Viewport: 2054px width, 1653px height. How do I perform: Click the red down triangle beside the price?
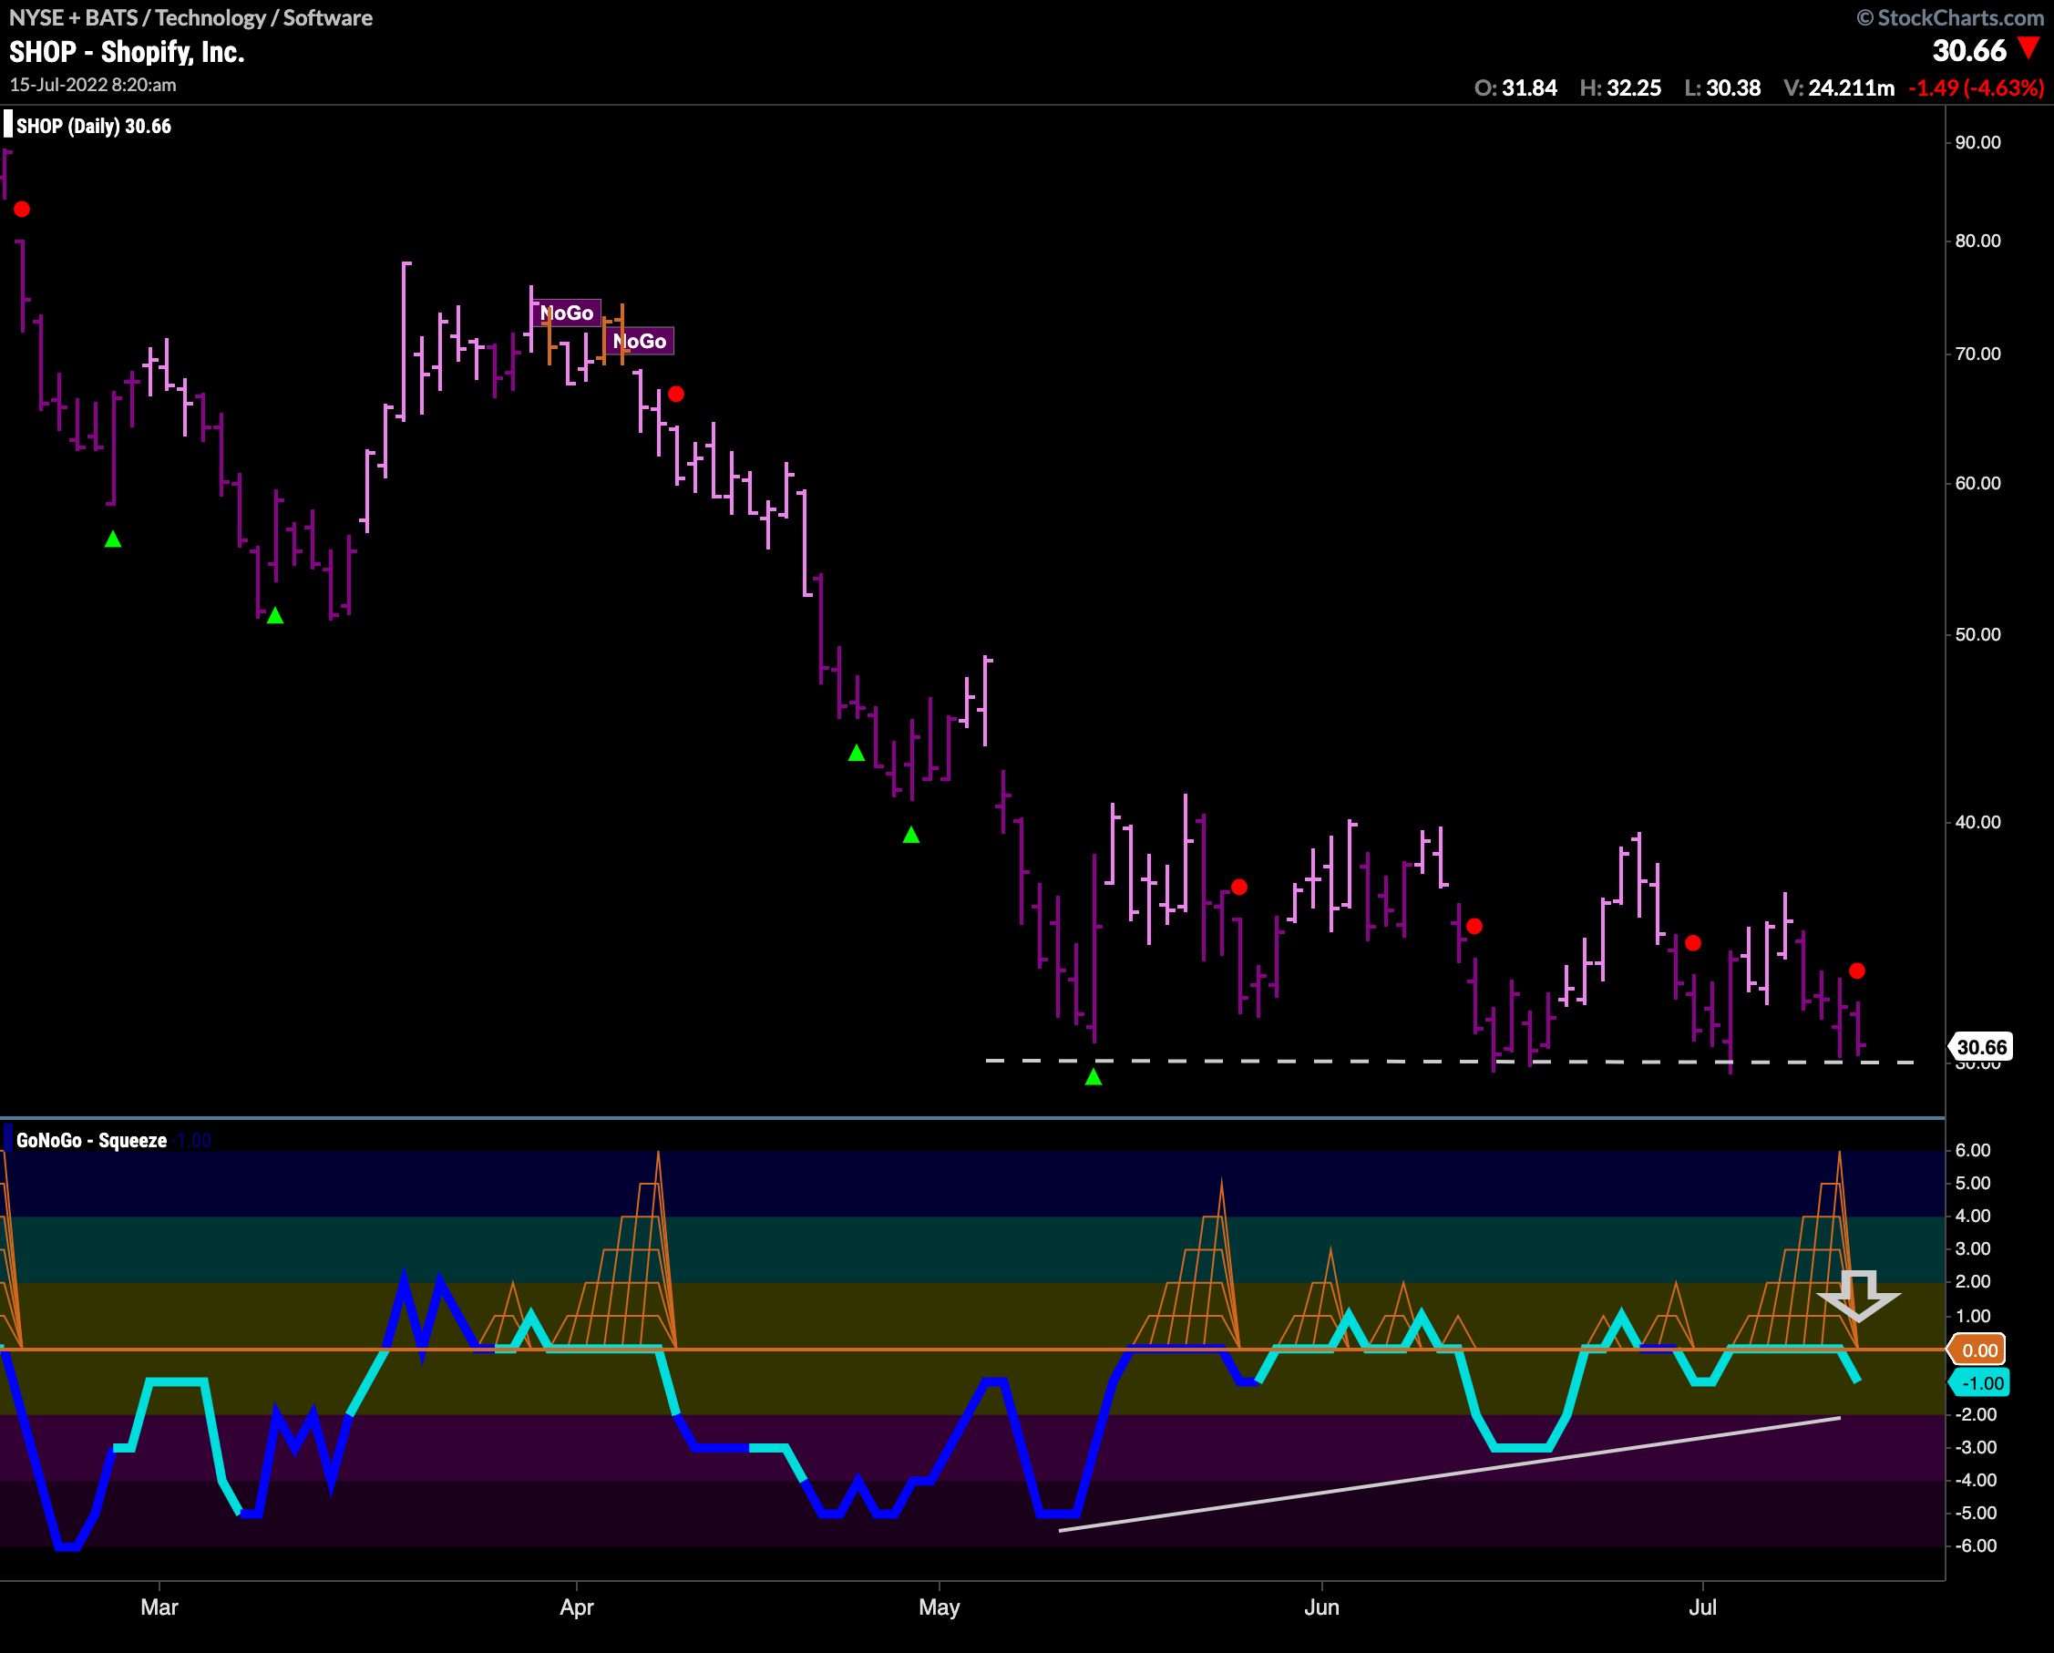coord(2028,47)
